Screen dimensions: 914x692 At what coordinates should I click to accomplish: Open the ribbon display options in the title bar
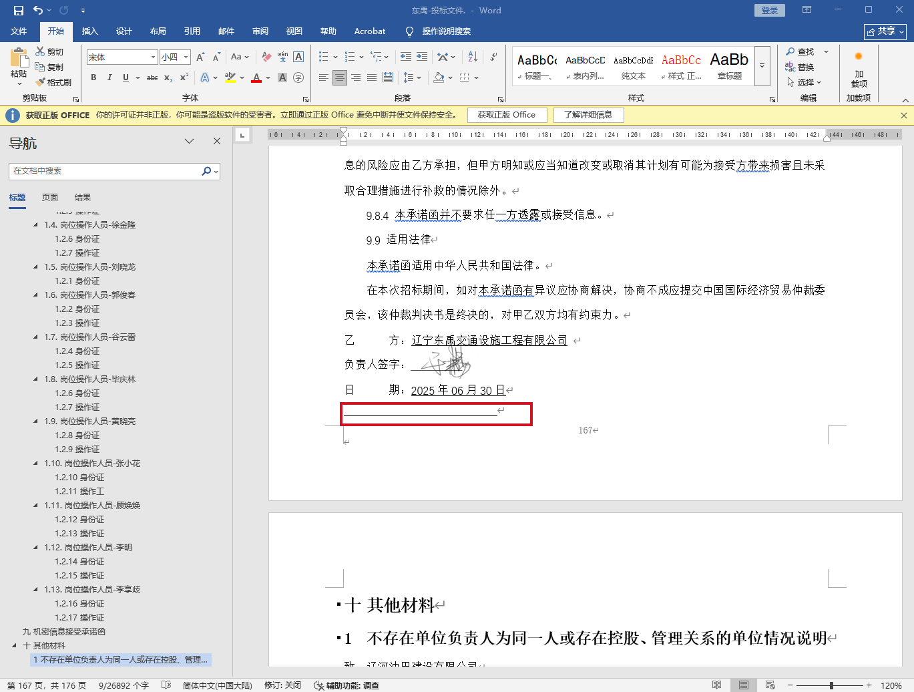point(807,10)
